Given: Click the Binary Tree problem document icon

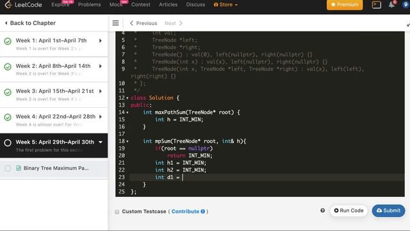Looking at the screenshot, I should [x=19, y=168].
